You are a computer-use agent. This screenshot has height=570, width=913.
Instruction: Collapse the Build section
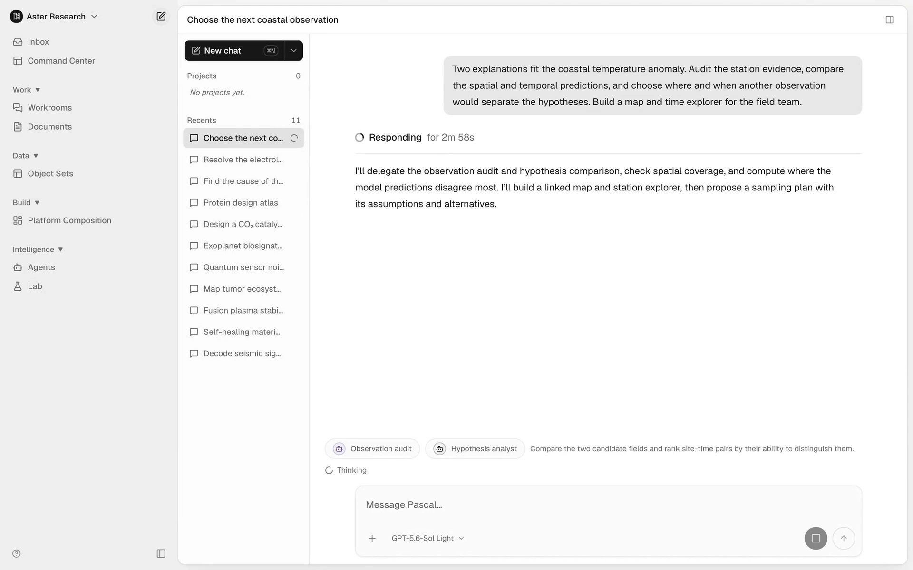click(x=26, y=202)
